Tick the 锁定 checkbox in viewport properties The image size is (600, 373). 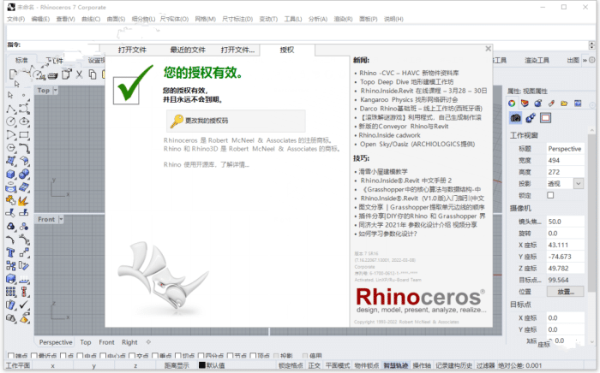pos(550,195)
